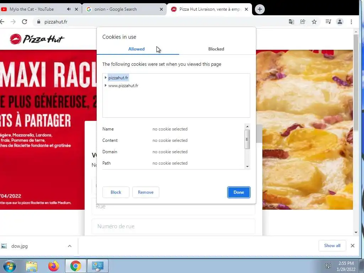Click Show all downloads

tap(332, 246)
